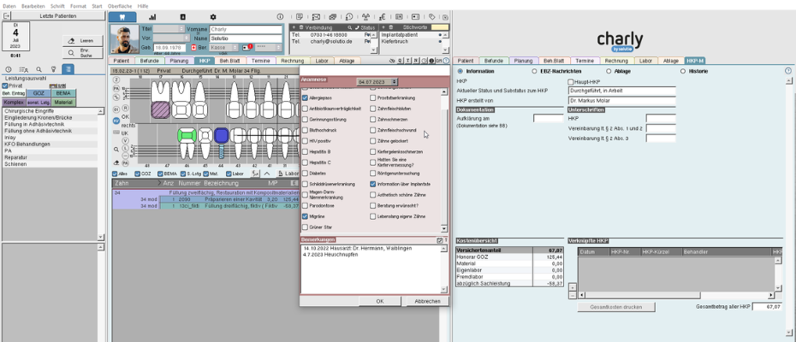
Task: Open the notebook section icon in top bar
Action: [183, 17]
